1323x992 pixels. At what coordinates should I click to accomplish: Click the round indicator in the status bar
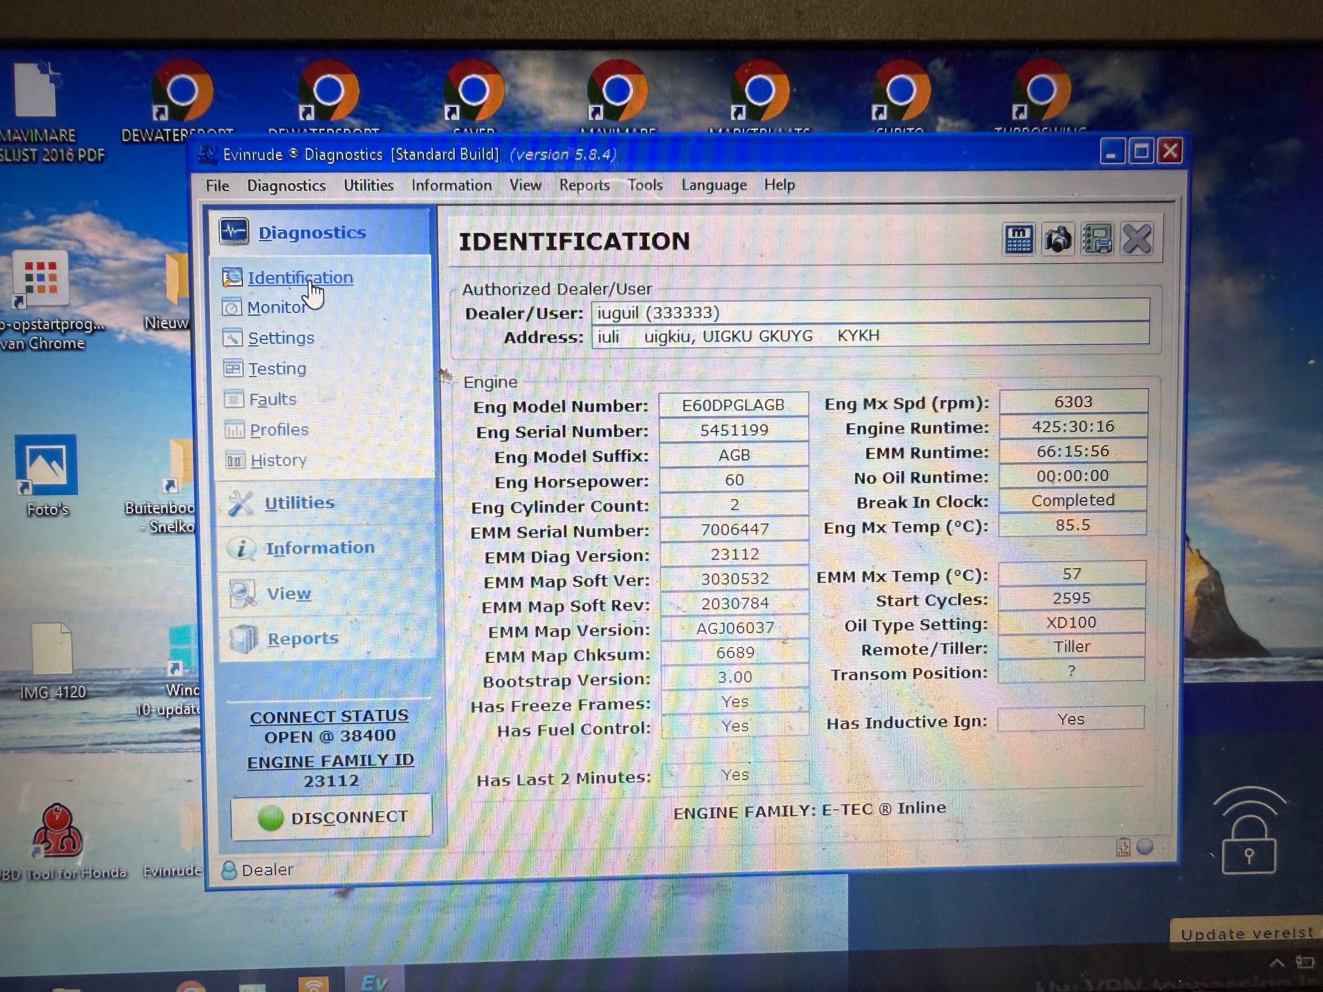tap(1144, 846)
